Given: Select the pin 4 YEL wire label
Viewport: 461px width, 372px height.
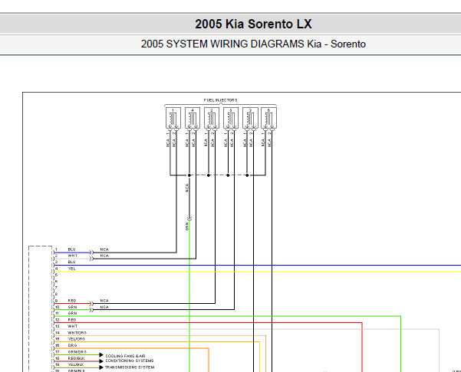Looking at the screenshot, I should tap(71, 269).
